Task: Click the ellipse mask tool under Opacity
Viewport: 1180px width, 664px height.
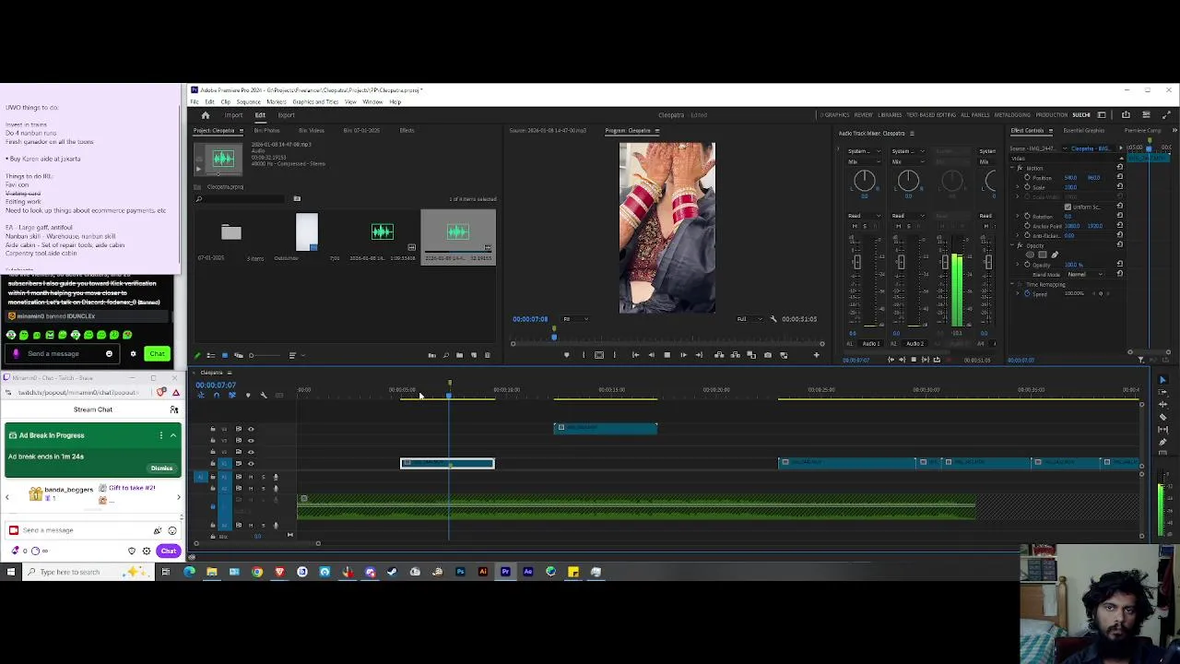Action: point(1030,255)
